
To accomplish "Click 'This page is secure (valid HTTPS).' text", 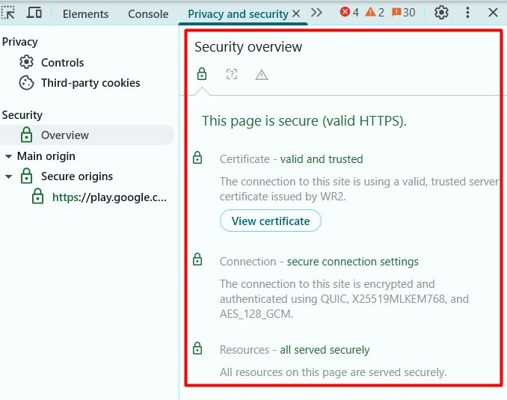I will click(x=304, y=121).
